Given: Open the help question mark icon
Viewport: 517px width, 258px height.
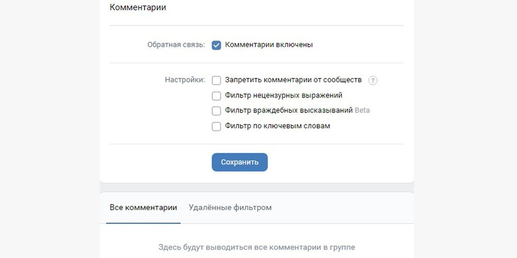Looking at the screenshot, I should tap(373, 80).
